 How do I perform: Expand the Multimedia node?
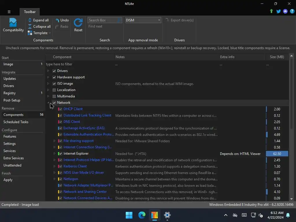click(48, 96)
